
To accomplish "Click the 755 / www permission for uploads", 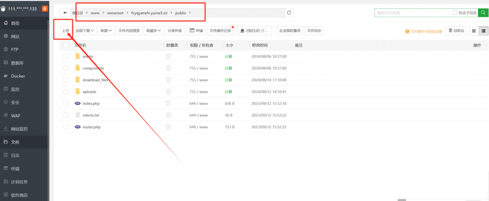I will [x=198, y=92].
